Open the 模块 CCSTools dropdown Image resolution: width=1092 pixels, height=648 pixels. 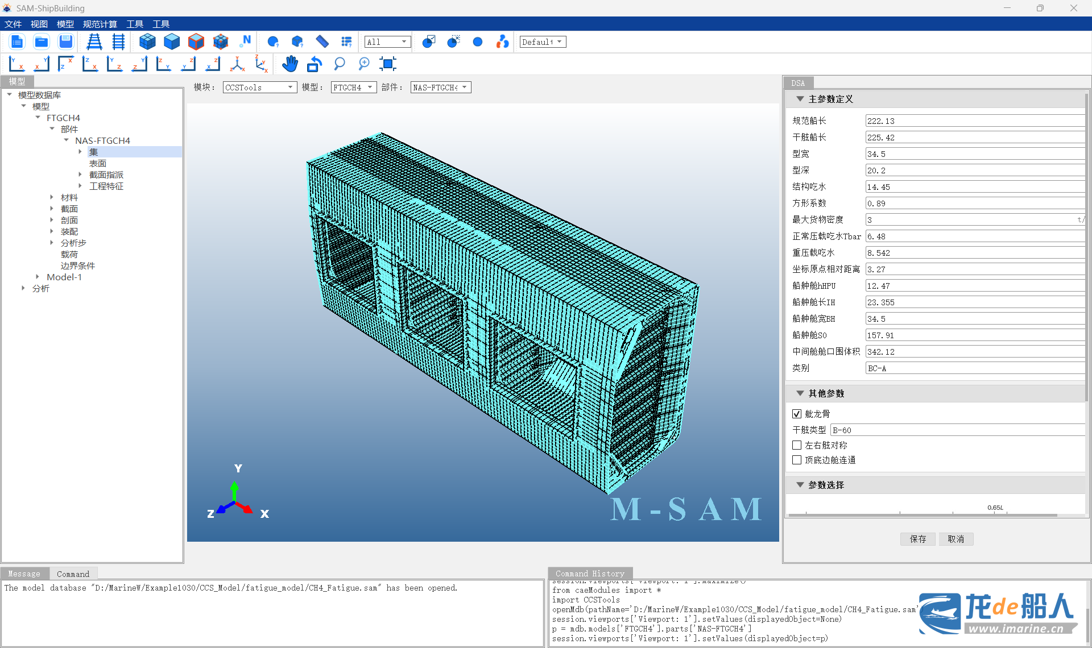259,88
